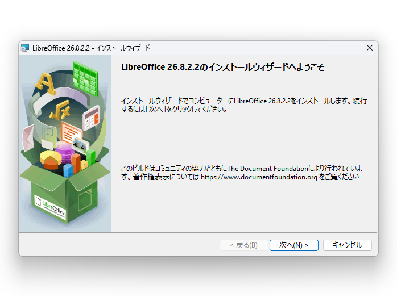Click the LibreOffice box artwork image
The width and height of the screenshot is (397, 297).
tap(65, 144)
